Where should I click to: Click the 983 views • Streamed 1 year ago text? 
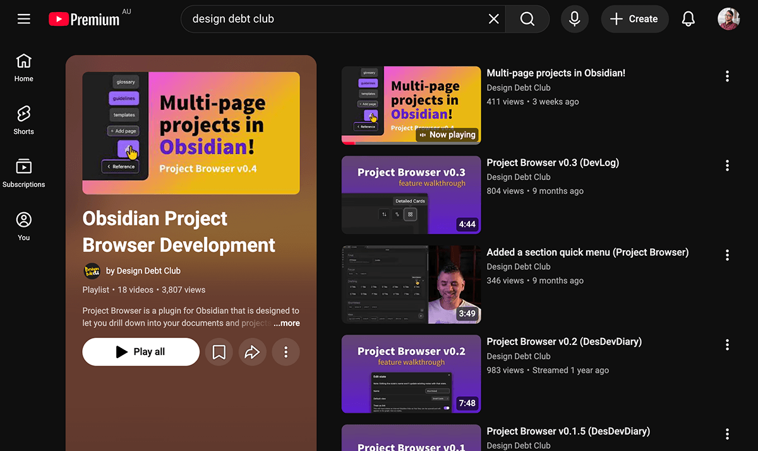coord(548,371)
